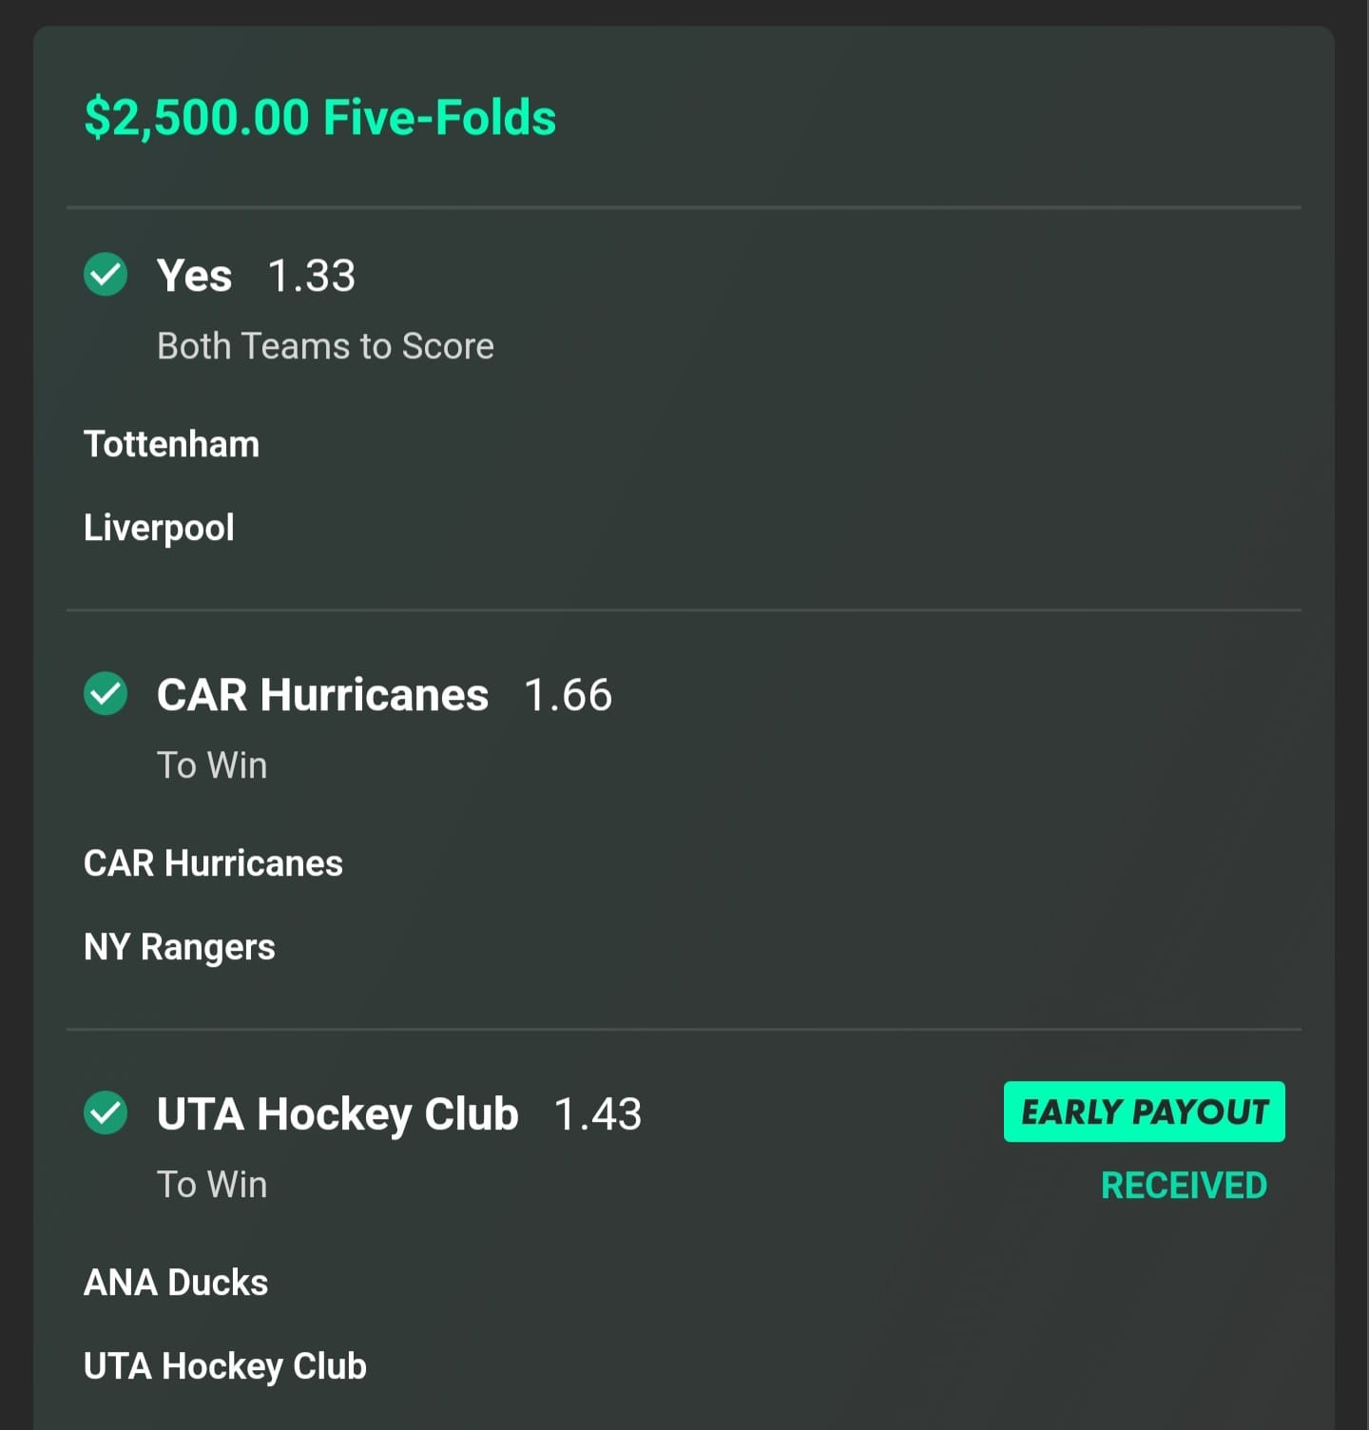Screen dimensions: 1369x1430
Task: Tap the To Win label under CAR Hurricanes
Action: point(212,765)
